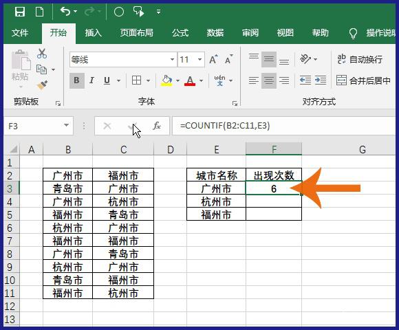Open the Name Box dropdown arrow
The image size is (399, 330).
(x=67, y=125)
